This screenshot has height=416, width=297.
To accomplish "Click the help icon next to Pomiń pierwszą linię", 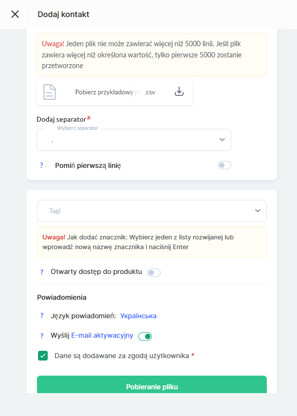I will point(41,165).
